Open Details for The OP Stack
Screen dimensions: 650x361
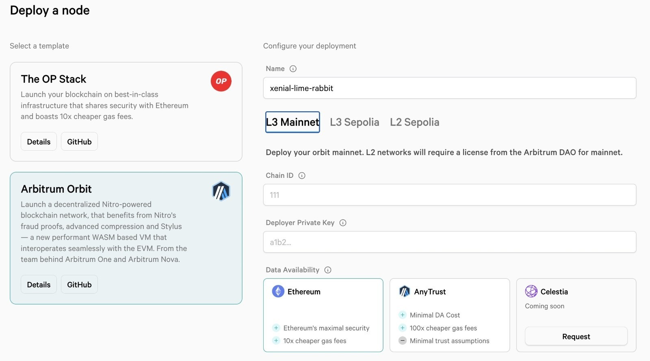click(x=39, y=142)
